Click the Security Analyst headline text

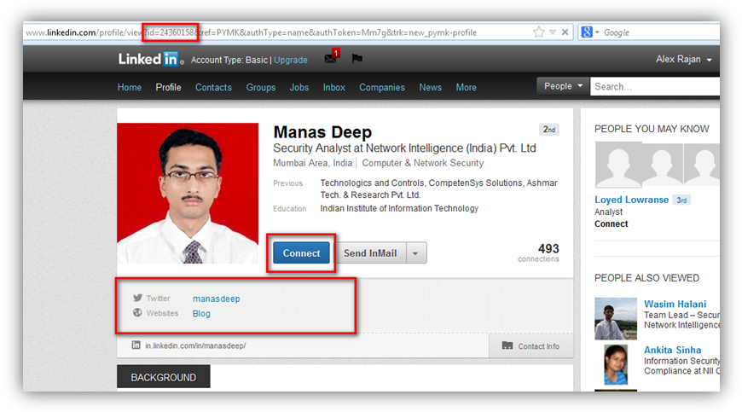click(x=404, y=148)
